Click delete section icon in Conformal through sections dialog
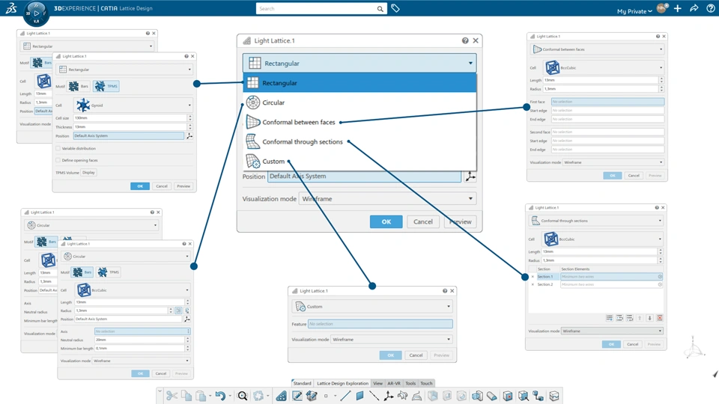This screenshot has height=404, width=719. (x=659, y=318)
